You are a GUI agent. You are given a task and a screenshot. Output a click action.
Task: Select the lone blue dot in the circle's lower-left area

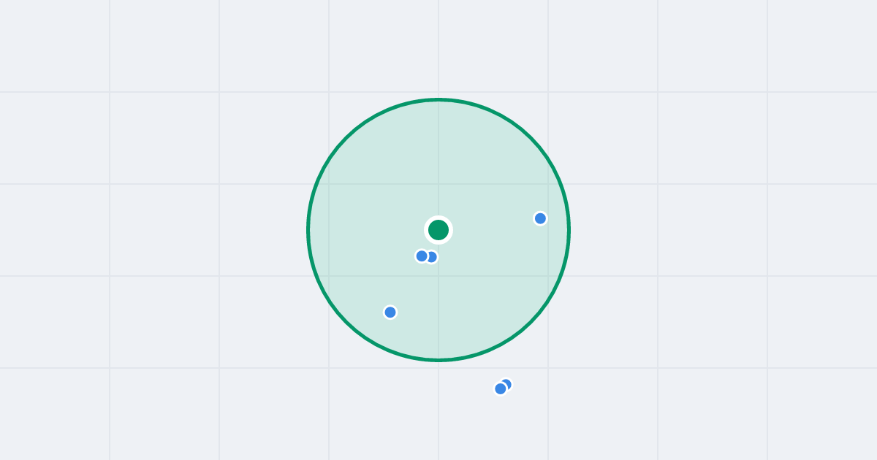390,313
